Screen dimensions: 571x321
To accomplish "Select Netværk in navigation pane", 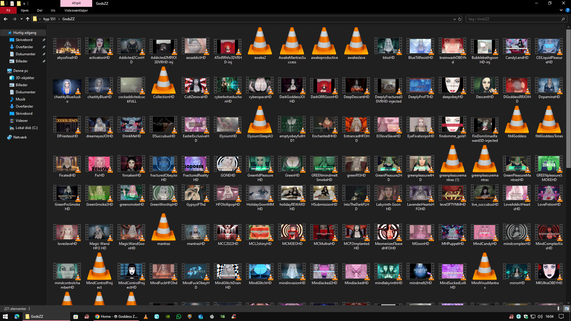I will click(x=20, y=137).
